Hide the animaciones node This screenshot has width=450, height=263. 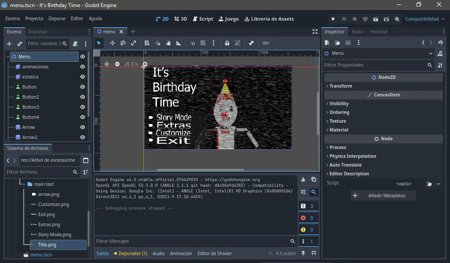coord(82,67)
